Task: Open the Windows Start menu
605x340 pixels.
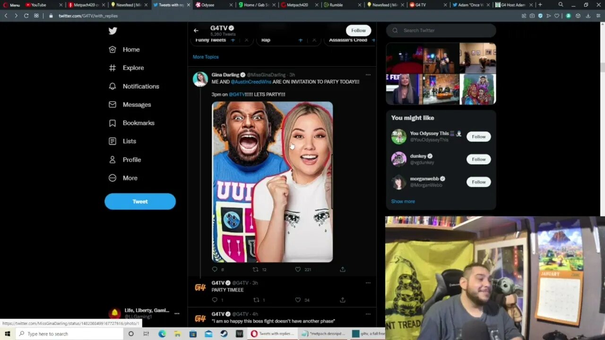Action: tap(7, 334)
